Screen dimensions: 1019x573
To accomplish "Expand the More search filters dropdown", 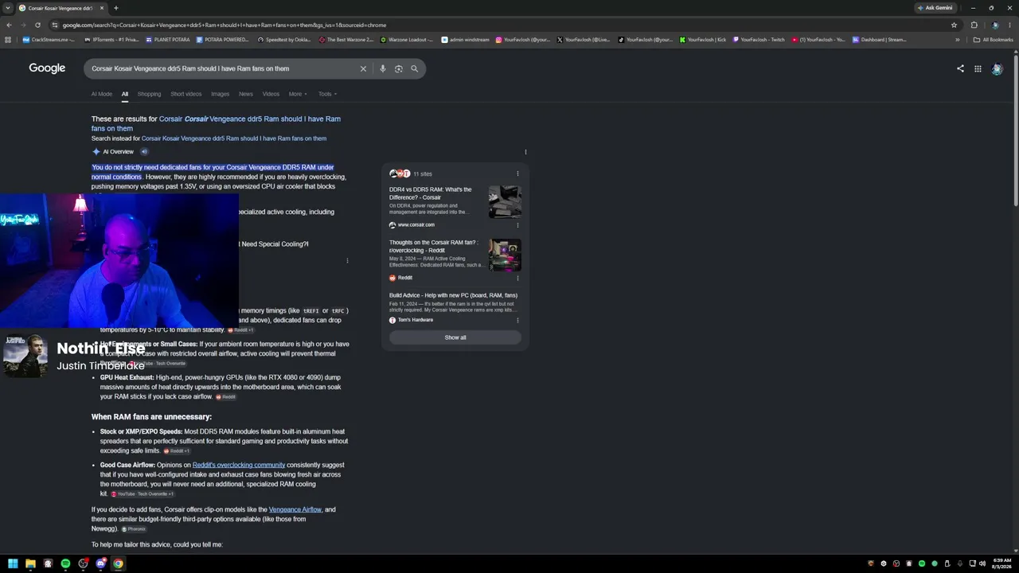I will pos(298,94).
